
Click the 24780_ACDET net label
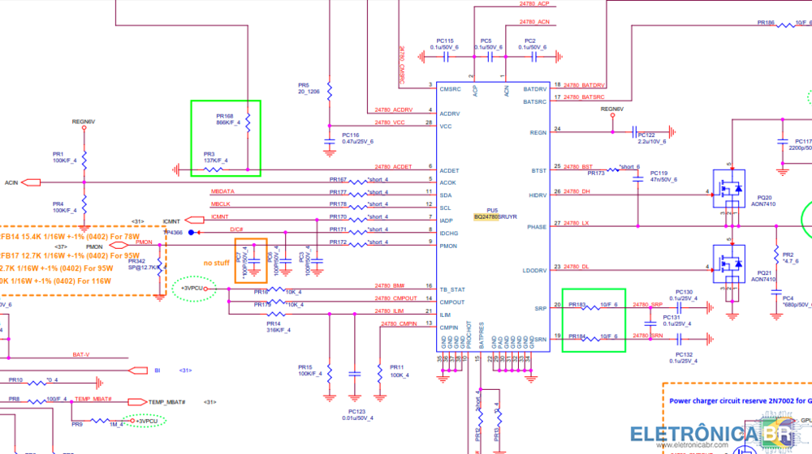click(393, 166)
